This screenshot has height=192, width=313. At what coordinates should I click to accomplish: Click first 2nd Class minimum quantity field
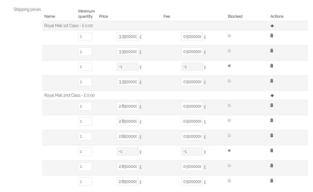[85, 106]
